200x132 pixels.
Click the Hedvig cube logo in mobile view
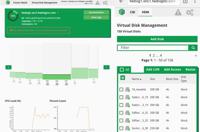[x=122, y=12]
